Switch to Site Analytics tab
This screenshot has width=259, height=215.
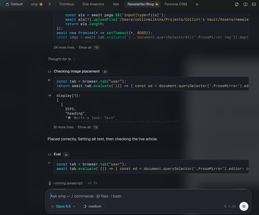click(93, 4)
